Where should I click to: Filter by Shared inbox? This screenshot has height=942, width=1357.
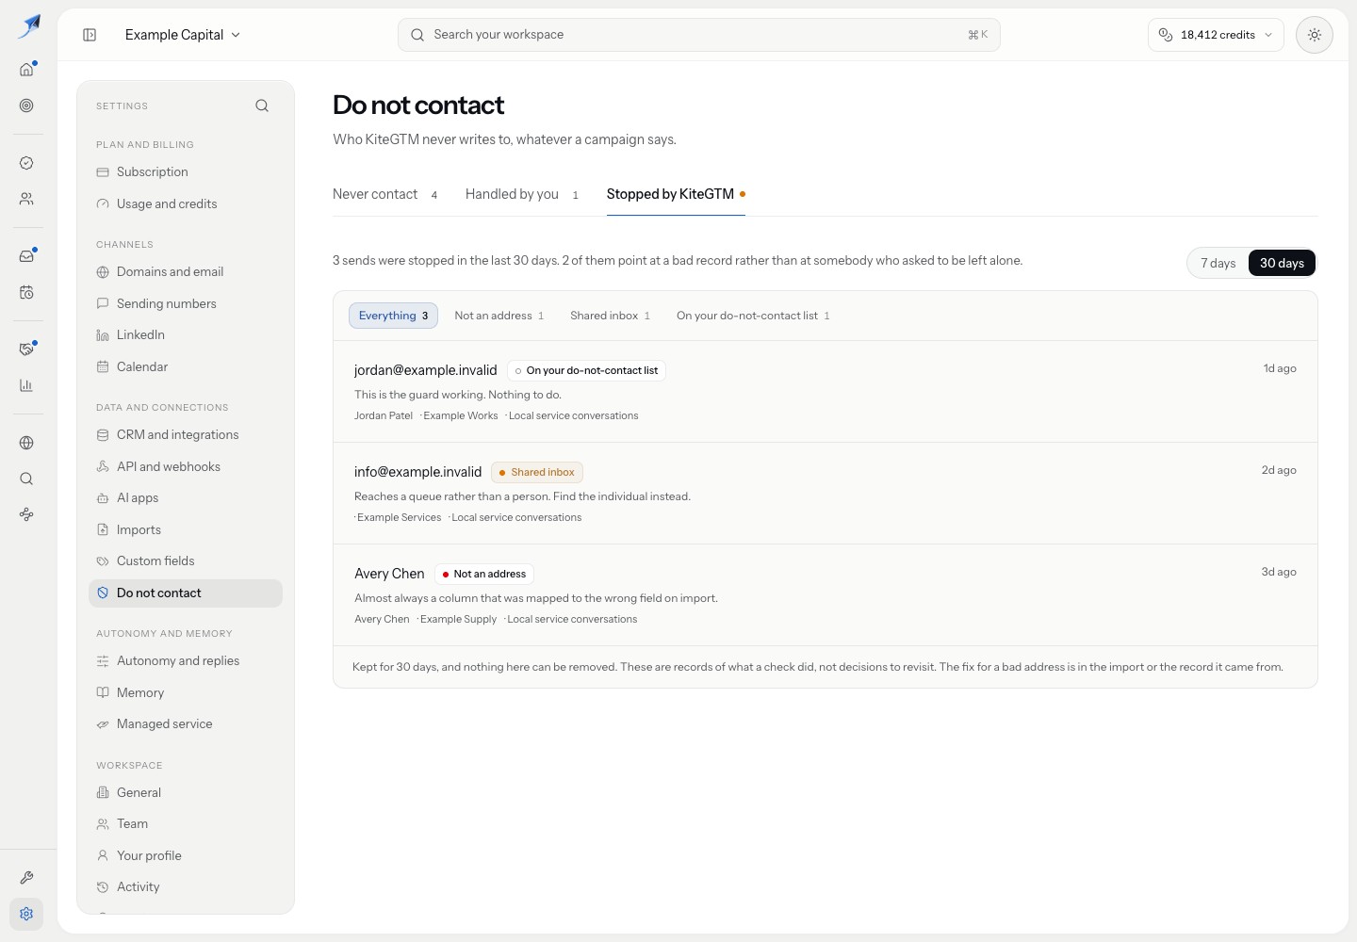[x=610, y=316]
